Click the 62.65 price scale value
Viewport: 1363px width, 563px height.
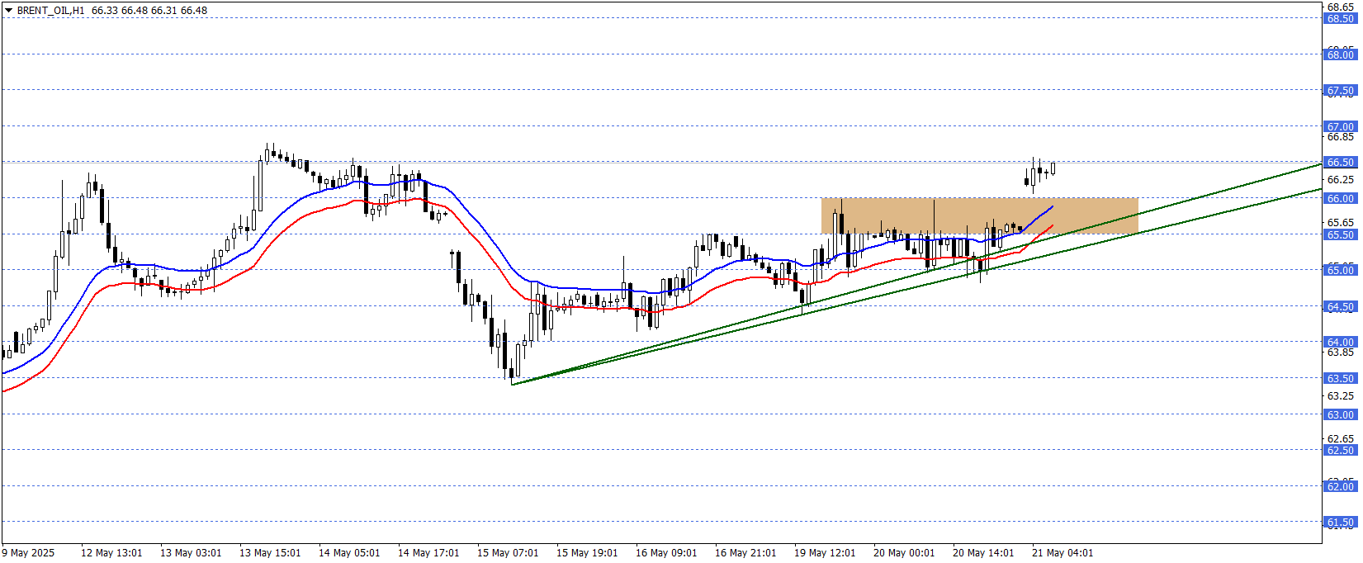click(1340, 439)
